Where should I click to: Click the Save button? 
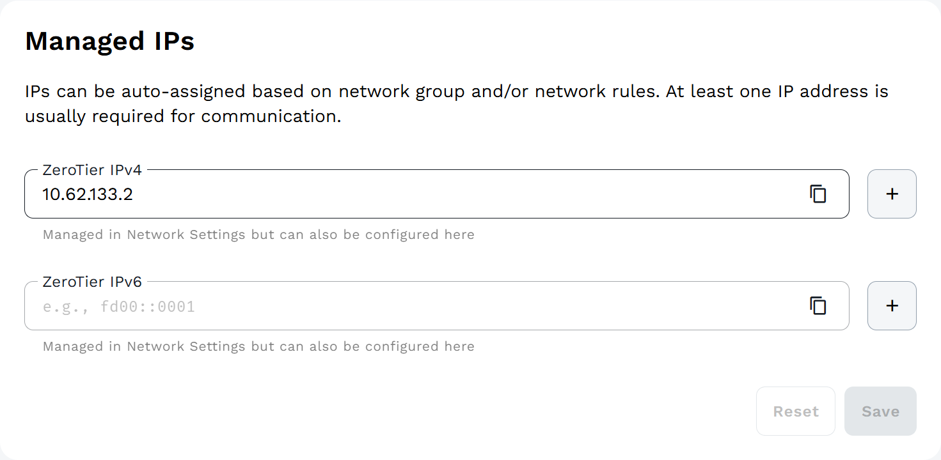tap(880, 411)
